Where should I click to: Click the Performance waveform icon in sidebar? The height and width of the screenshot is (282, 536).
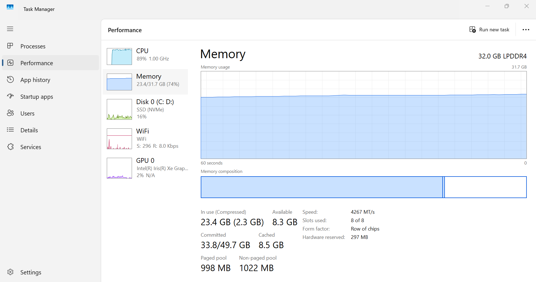click(x=10, y=63)
